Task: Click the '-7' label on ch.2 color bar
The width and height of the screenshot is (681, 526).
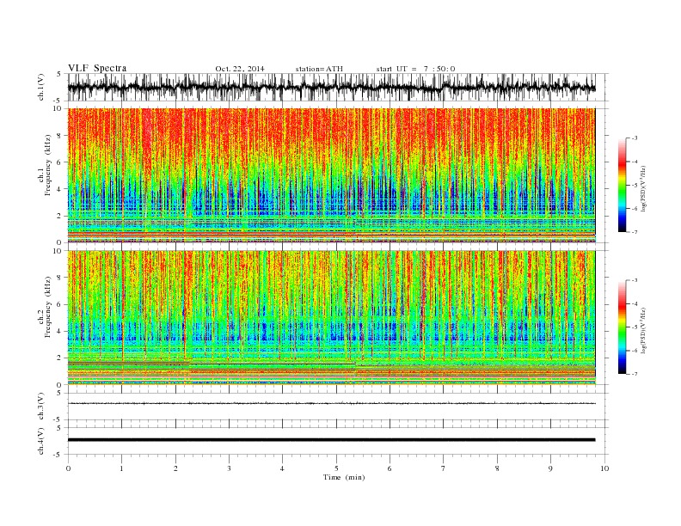Action: tap(635, 374)
